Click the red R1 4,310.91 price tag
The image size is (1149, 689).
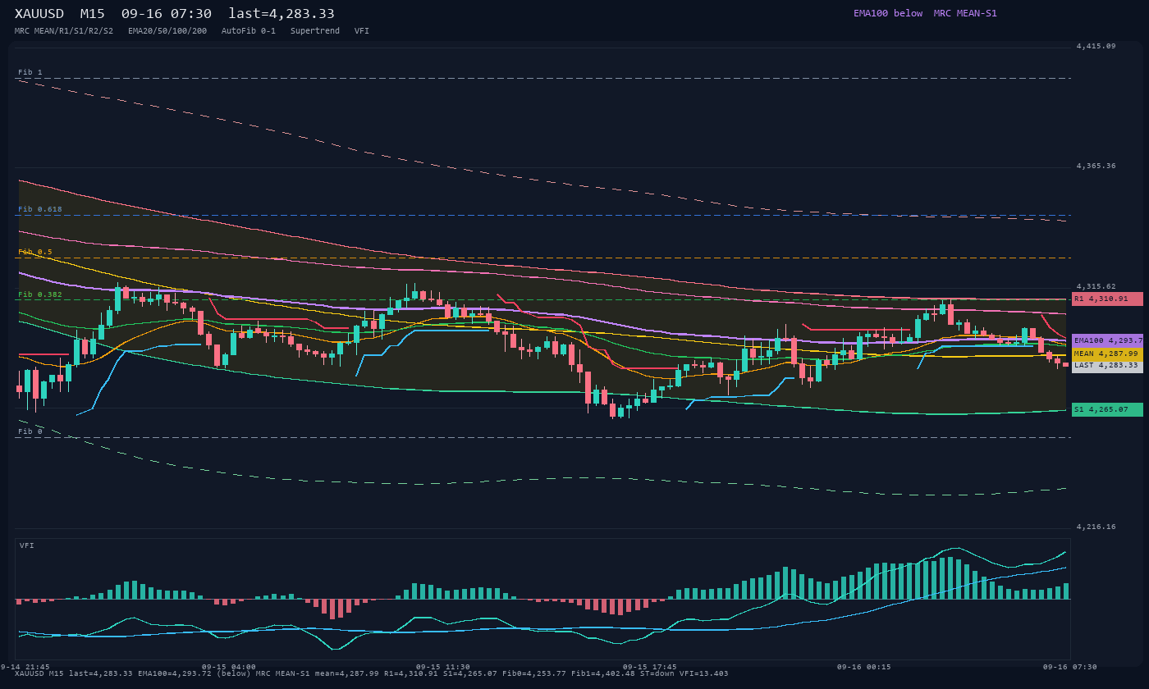click(1107, 299)
